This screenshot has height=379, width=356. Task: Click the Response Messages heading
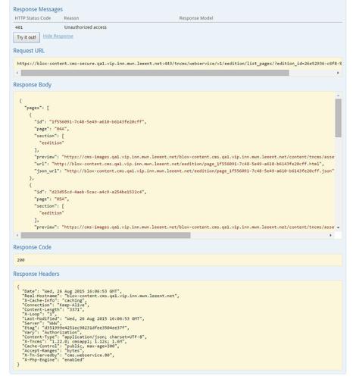coord(38,9)
